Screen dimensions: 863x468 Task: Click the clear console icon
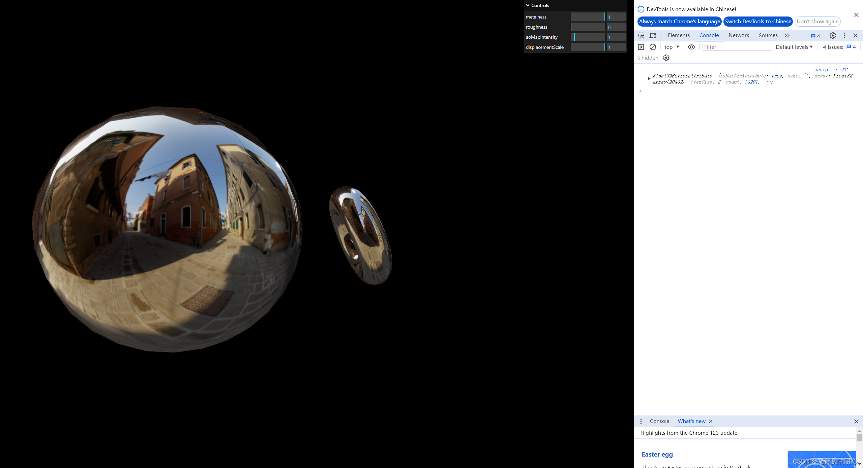tap(653, 47)
